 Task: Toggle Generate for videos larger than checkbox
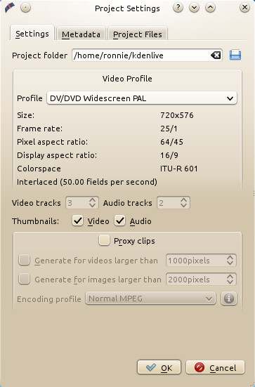pos(24,260)
